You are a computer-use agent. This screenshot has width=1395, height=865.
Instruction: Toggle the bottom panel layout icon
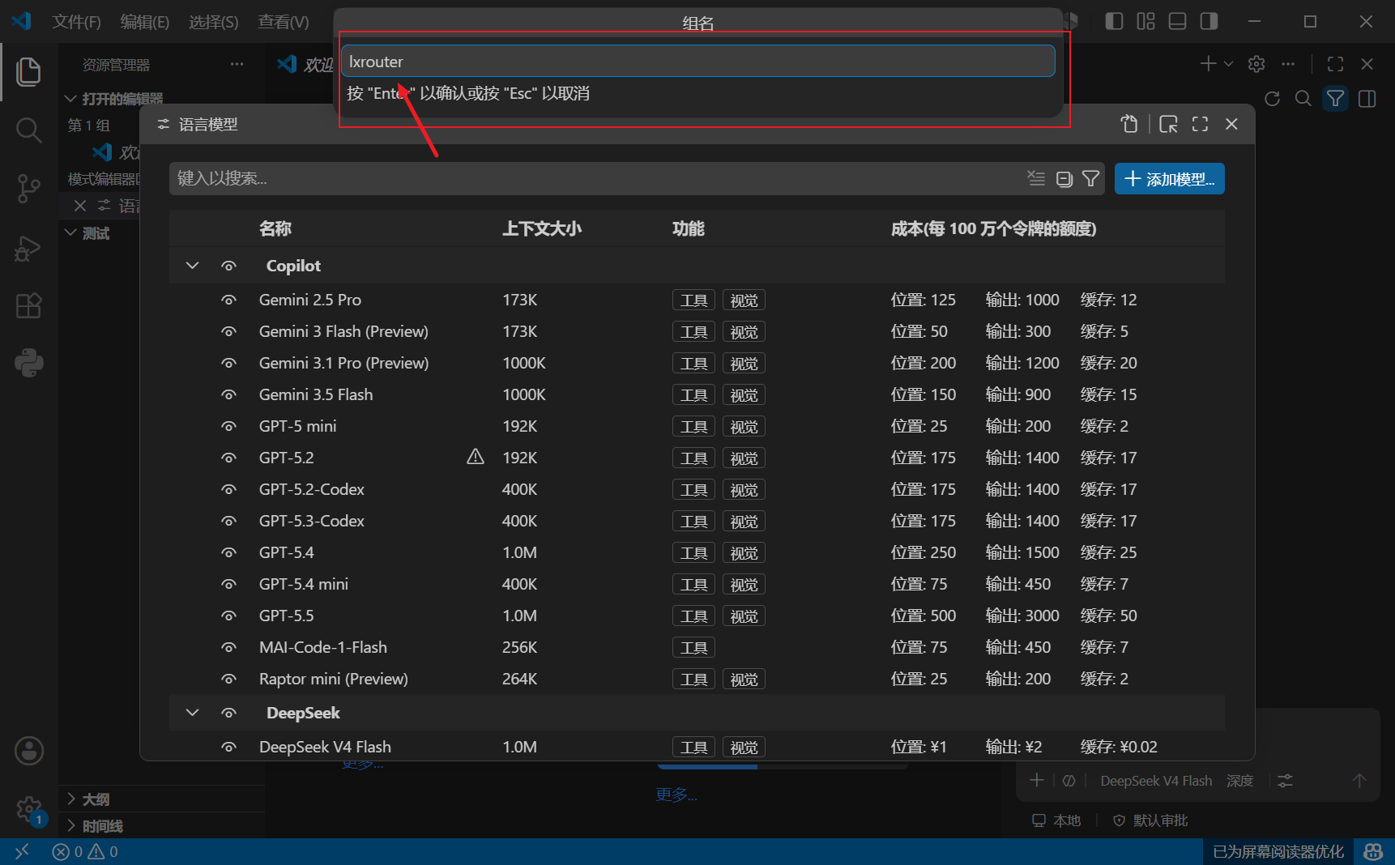pyautogui.click(x=1177, y=21)
